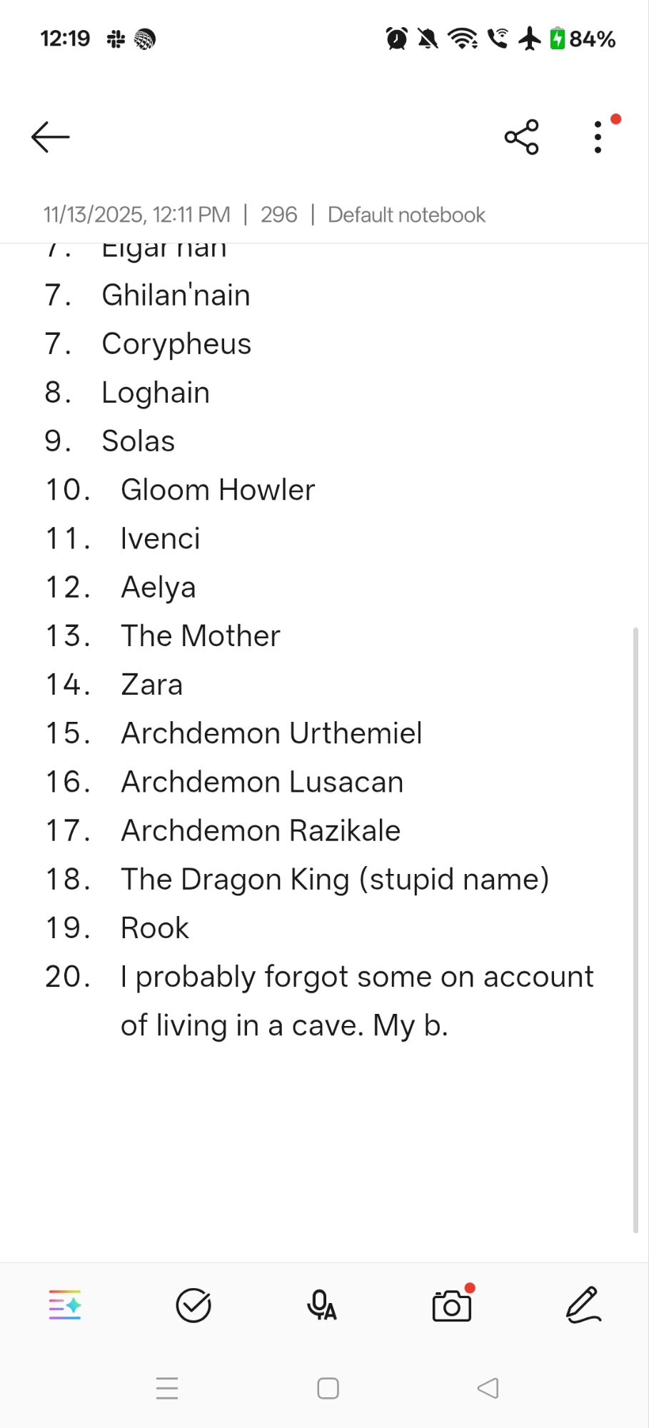Open the three-dot more options menu
Screen dimensions: 649x1428
[598, 137]
